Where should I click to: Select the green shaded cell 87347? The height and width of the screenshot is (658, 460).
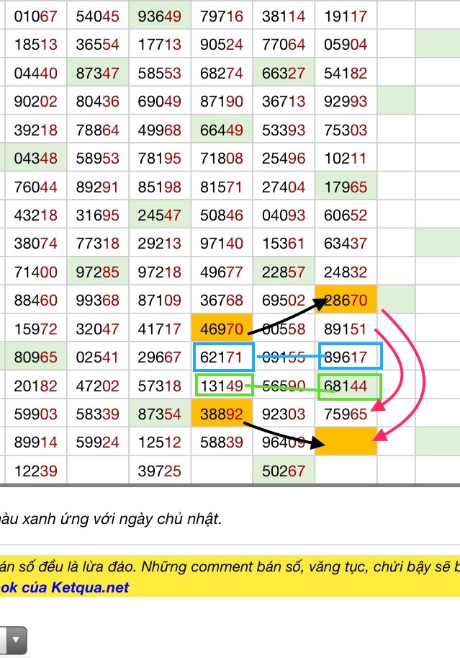point(97,74)
